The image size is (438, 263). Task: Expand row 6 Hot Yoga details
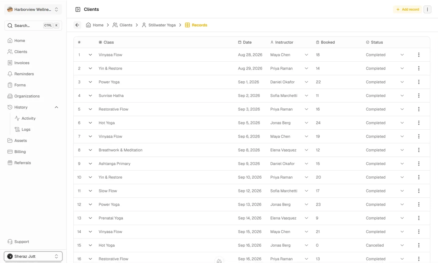click(90, 123)
